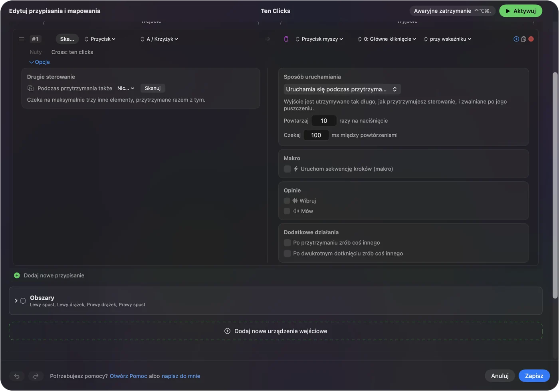The height and width of the screenshot is (391, 559).
Task: Click the Ska... scan button in row #1
Action: pos(67,39)
